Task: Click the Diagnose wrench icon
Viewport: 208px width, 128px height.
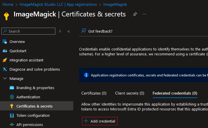Action: click(x=5, y=69)
